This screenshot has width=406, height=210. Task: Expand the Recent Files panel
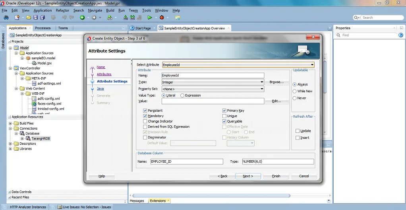(10, 198)
